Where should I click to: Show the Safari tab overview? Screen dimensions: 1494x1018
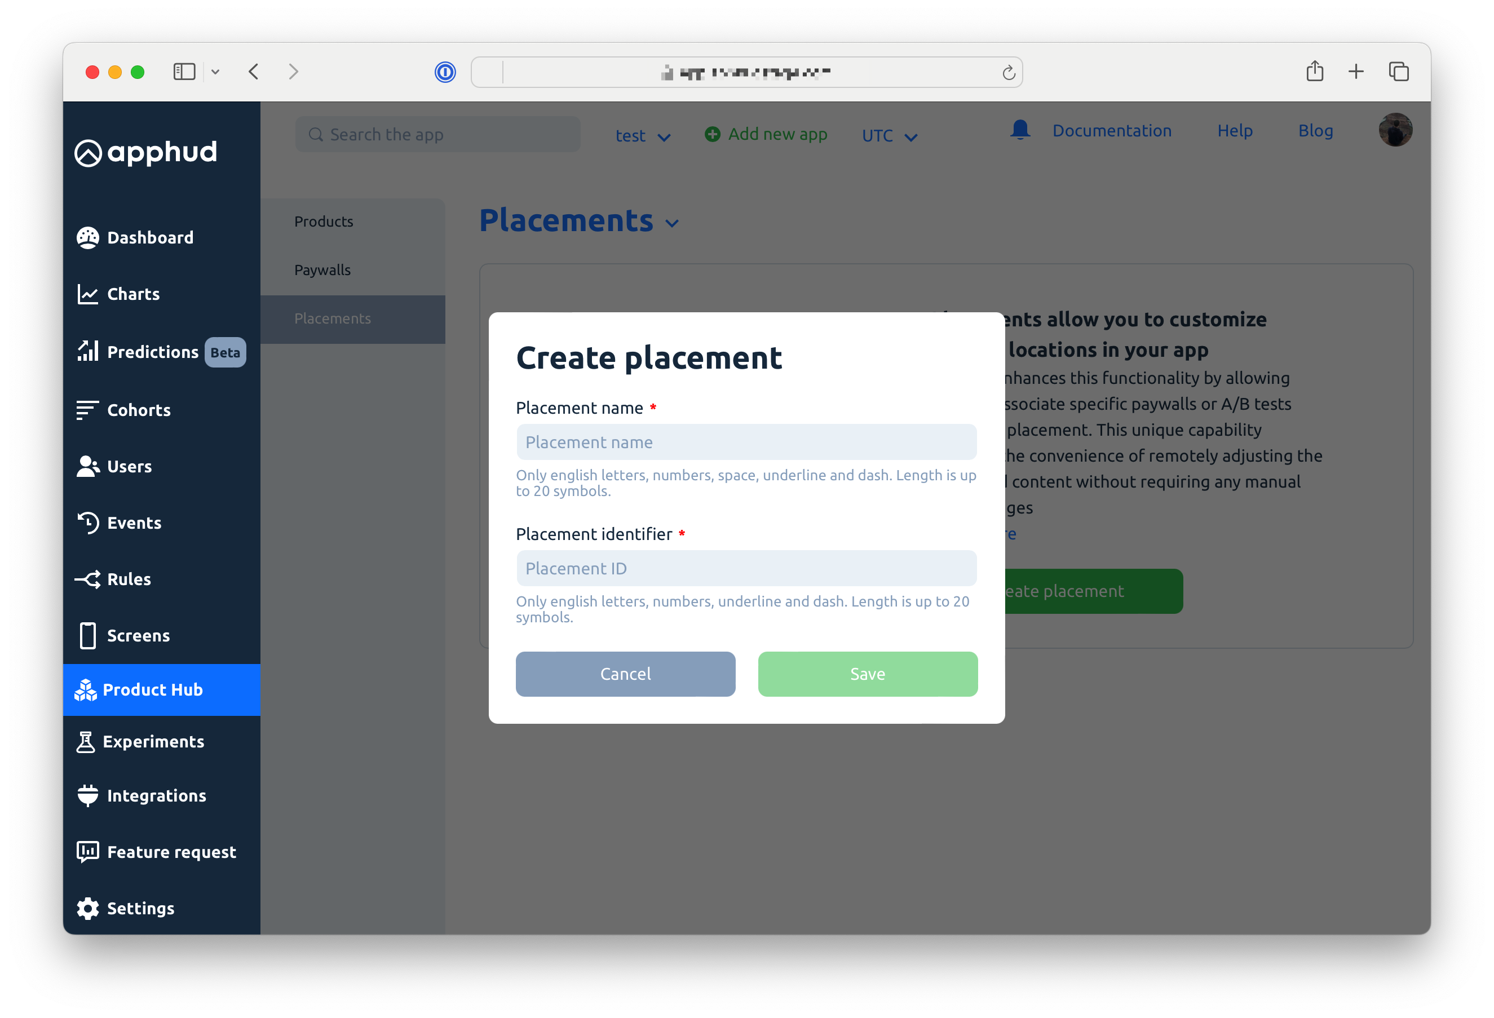pos(1398,72)
